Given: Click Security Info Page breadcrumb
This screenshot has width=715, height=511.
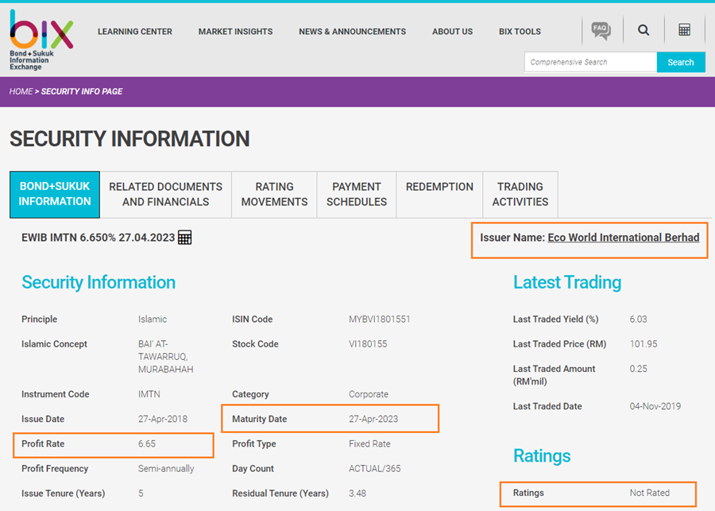Looking at the screenshot, I should point(82,91).
